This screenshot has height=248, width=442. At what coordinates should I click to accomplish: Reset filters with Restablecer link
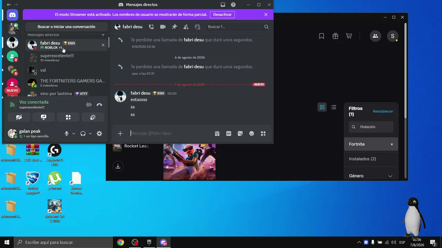pyautogui.click(x=383, y=111)
